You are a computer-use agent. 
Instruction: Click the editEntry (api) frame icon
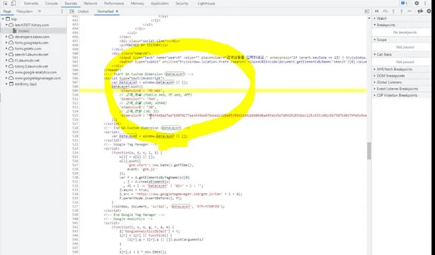(x=12, y=84)
